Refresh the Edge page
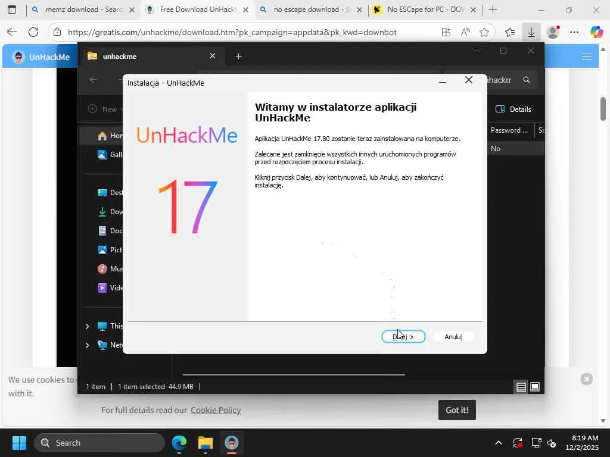Screen dimensions: 610x457 tap(33, 32)
